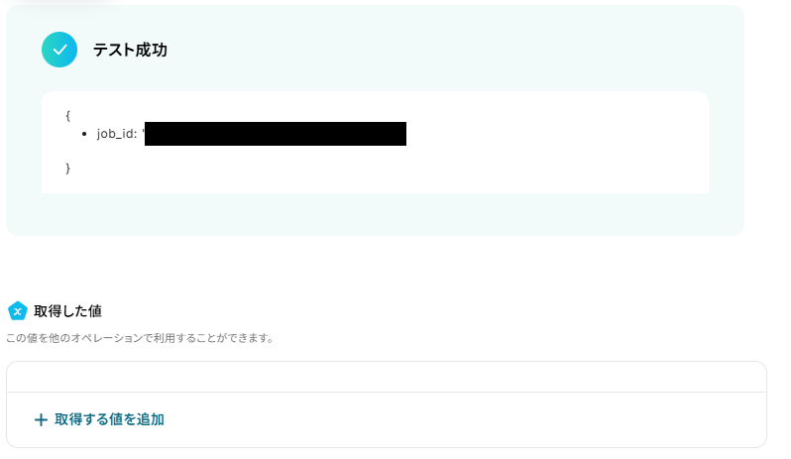Click the description この値を他のオペレーションで利用 text
The width and height of the screenshot is (791, 459).
click(140, 338)
